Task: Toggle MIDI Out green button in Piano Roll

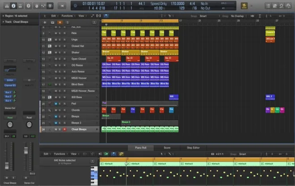Action: tap(106, 154)
